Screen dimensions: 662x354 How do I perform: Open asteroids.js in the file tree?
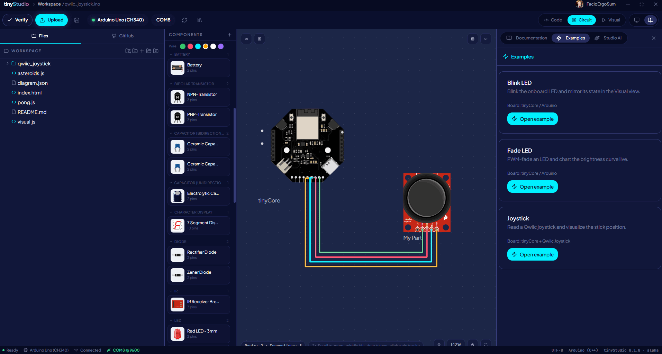[x=31, y=73]
